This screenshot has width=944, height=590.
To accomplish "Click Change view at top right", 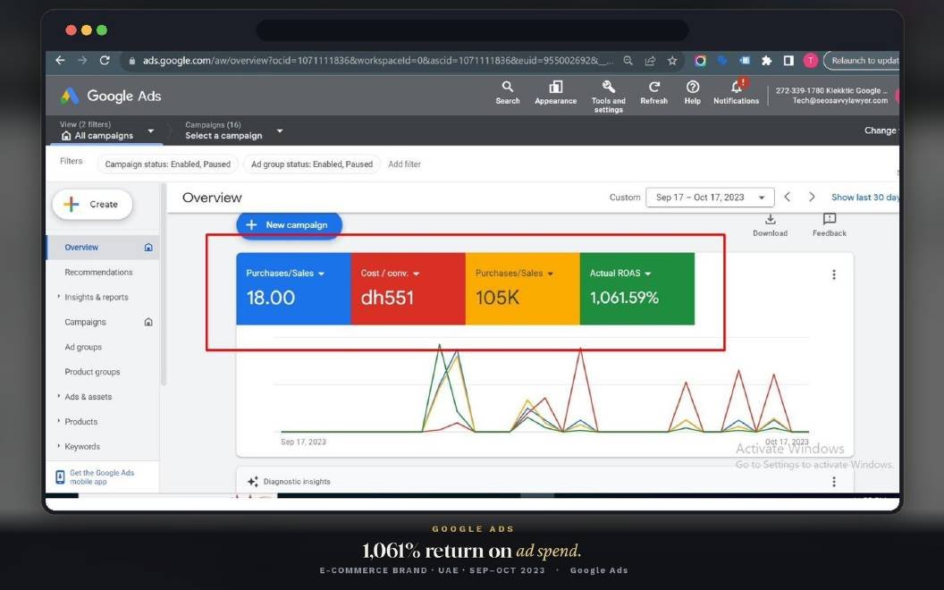I will 882,131.
